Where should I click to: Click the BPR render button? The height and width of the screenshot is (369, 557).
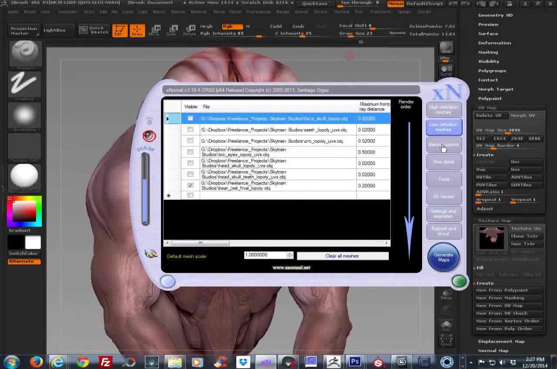click(446, 48)
